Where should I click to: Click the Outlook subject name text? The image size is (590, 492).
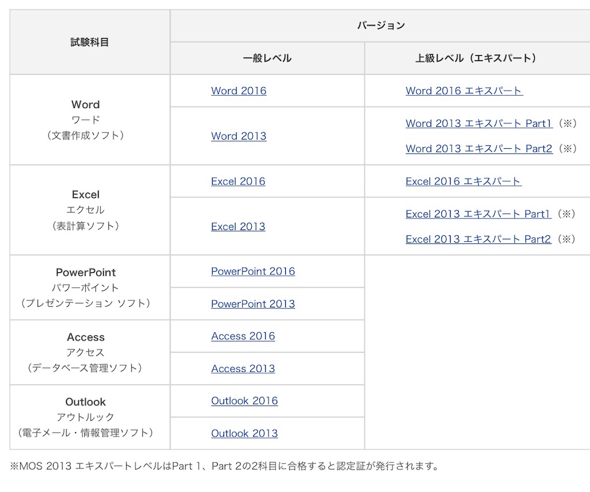pyautogui.click(x=86, y=402)
